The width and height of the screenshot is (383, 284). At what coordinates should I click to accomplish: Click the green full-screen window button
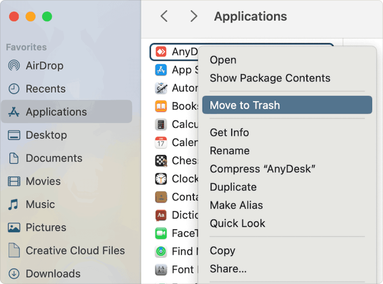[47, 17]
